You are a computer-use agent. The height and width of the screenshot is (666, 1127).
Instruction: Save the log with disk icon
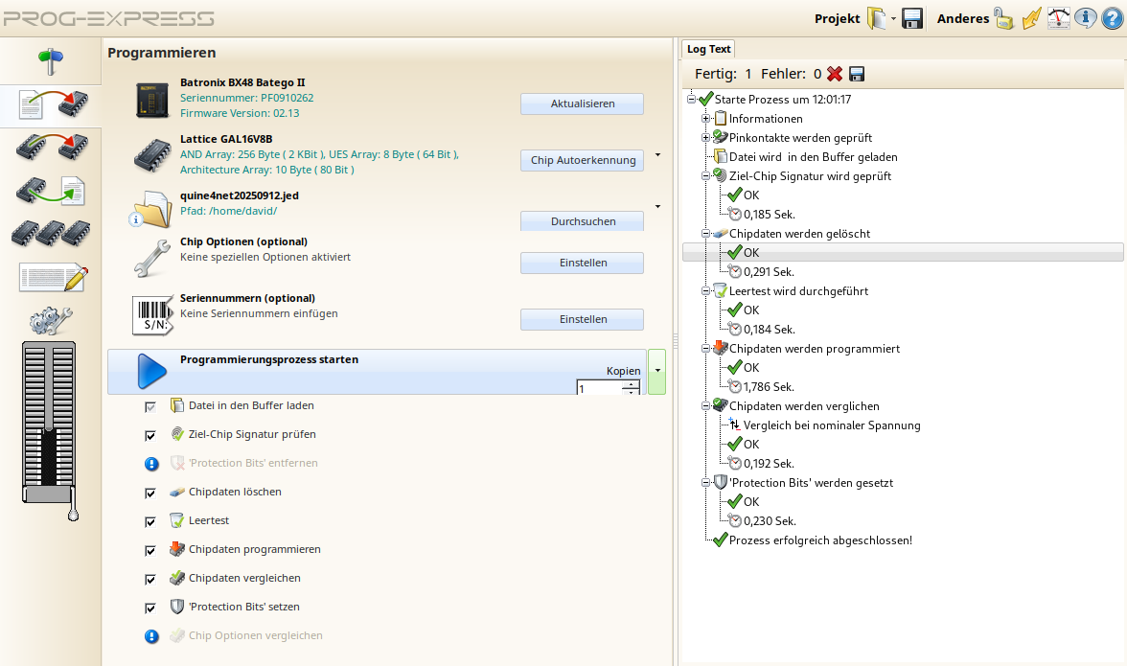coord(857,74)
